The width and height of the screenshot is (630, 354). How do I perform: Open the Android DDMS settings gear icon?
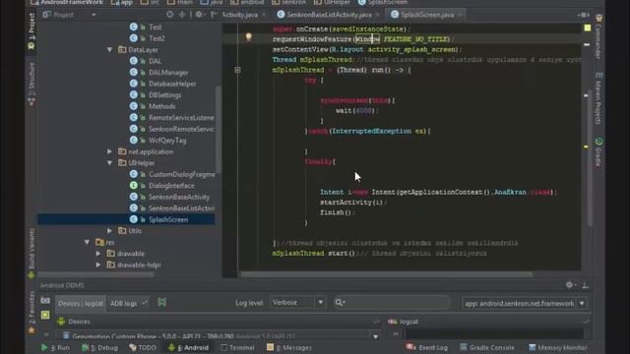(x=569, y=285)
